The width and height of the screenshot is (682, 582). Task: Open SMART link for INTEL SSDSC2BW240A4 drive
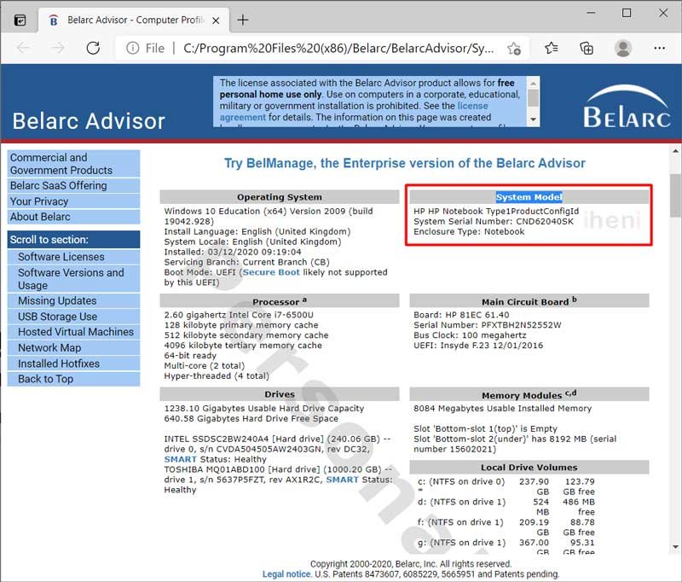pyautogui.click(x=180, y=459)
